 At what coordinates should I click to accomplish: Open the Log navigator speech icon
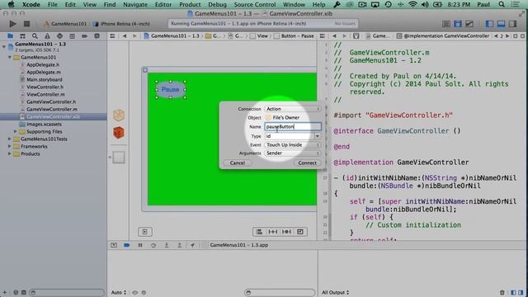[x=97, y=36]
